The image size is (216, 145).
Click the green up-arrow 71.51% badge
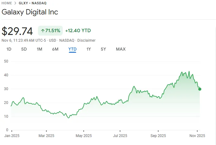pyautogui.click(x=50, y=31)
